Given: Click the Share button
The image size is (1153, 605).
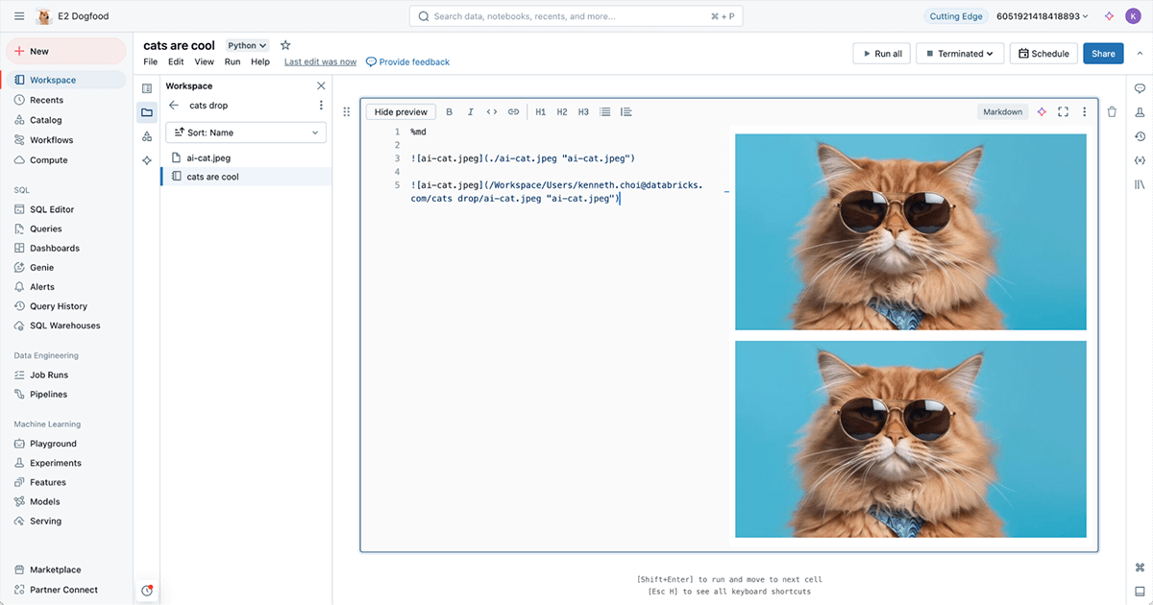Looking at the screenshot, I should pos(1102,54).
